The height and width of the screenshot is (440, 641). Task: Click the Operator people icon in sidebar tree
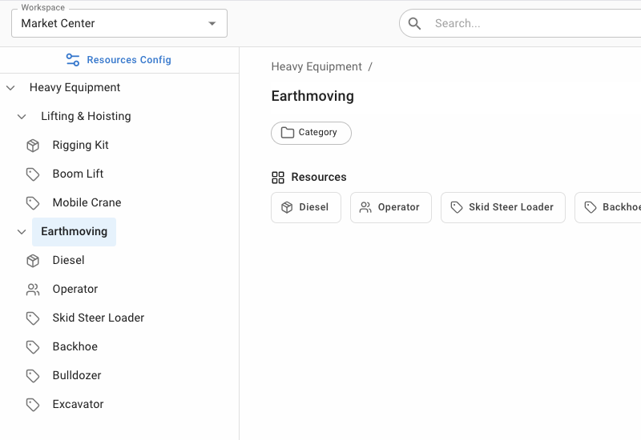(x=33, y=290)
